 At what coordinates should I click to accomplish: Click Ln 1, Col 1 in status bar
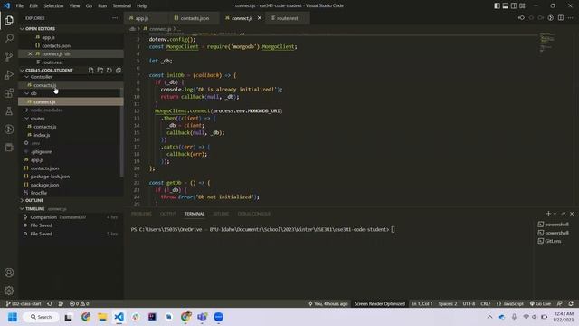click(x=422, y=303)
